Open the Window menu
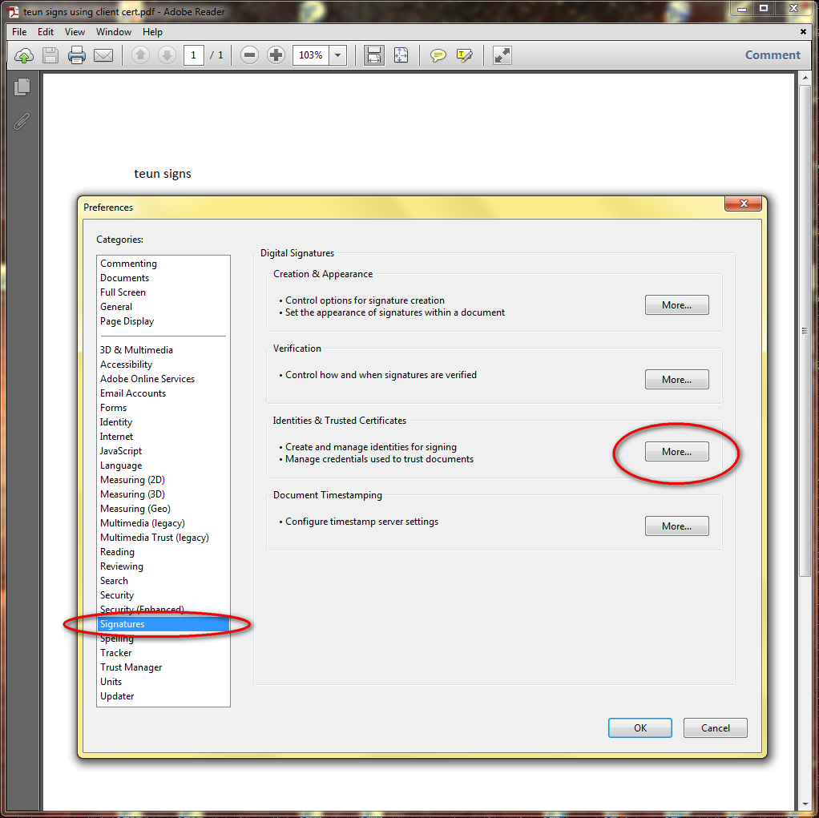 (114, 32)
